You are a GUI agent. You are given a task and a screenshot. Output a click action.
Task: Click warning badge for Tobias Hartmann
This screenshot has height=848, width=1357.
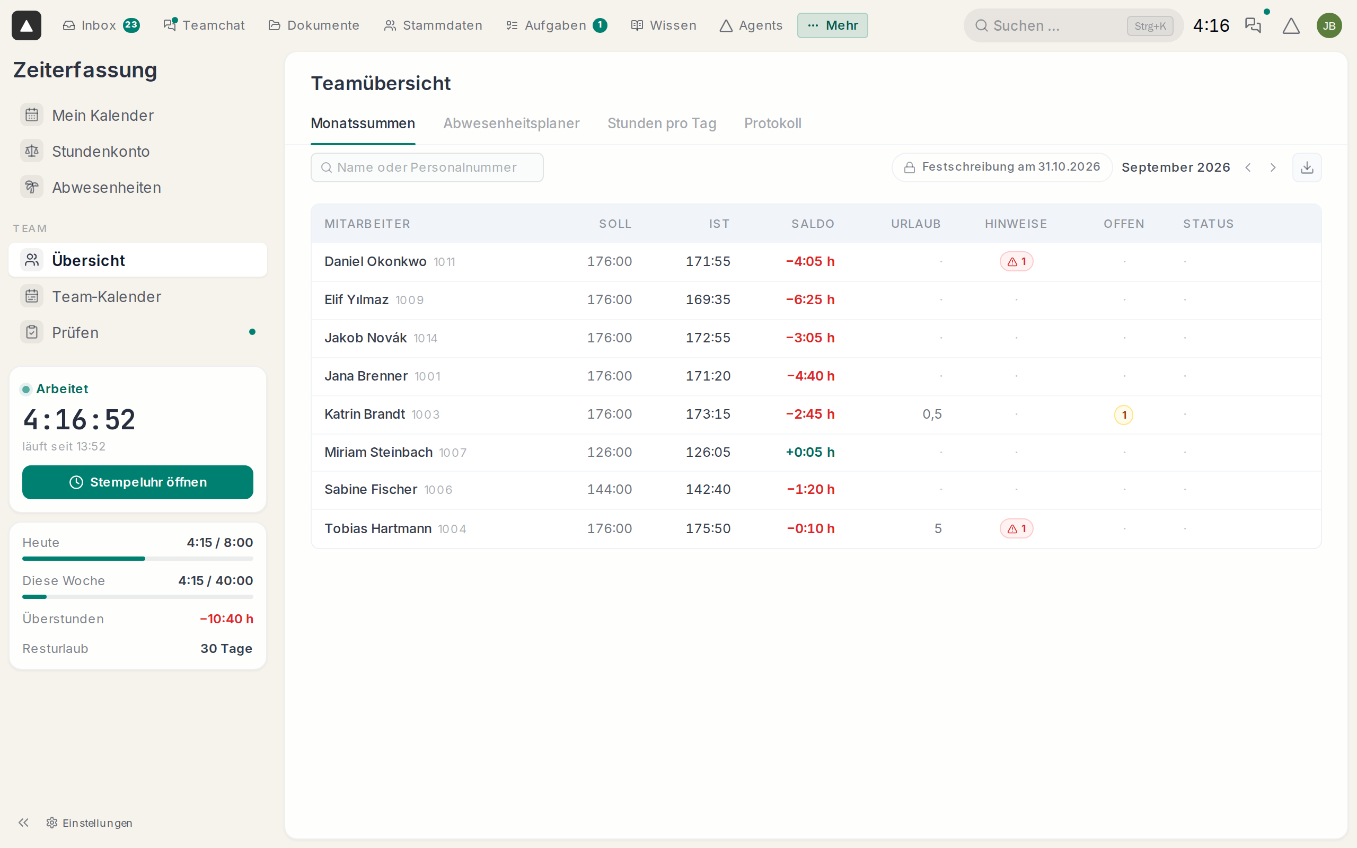pos(1016,528)
